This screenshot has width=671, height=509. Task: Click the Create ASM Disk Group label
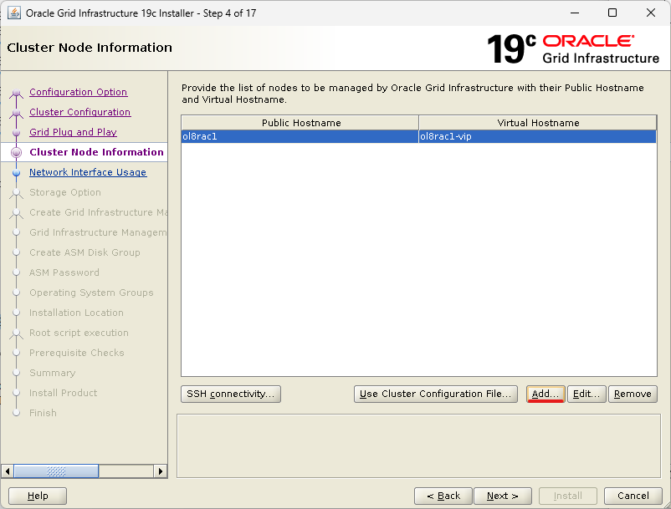click(85, 252)
